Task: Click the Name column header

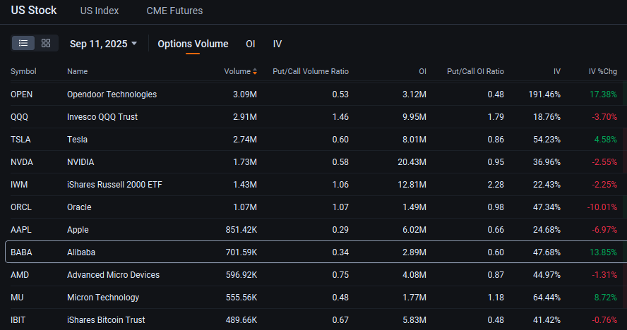Action: [x=77, y=71]
